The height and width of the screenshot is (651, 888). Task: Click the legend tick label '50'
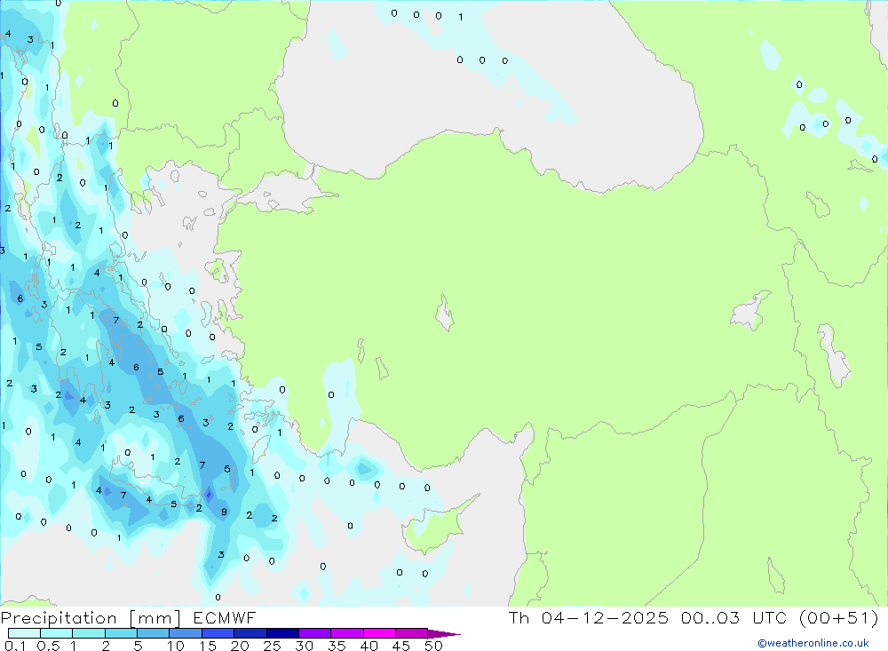pyautogui.click(x=433, y=646)
